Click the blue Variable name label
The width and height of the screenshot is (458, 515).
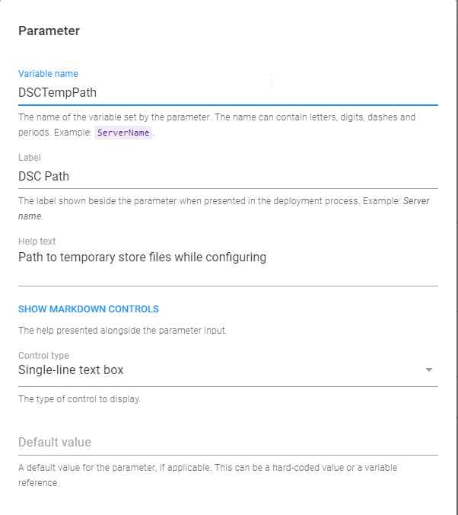point(48,74)
